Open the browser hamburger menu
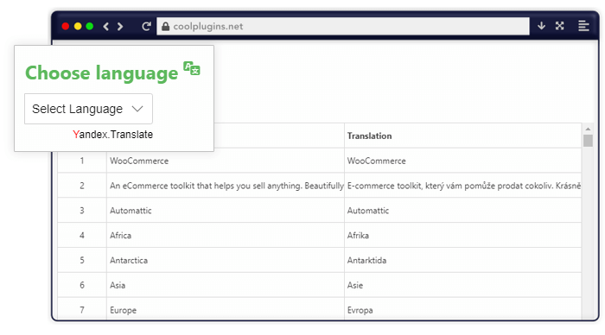The image size is (605, 335). click(x=583, y=26)
